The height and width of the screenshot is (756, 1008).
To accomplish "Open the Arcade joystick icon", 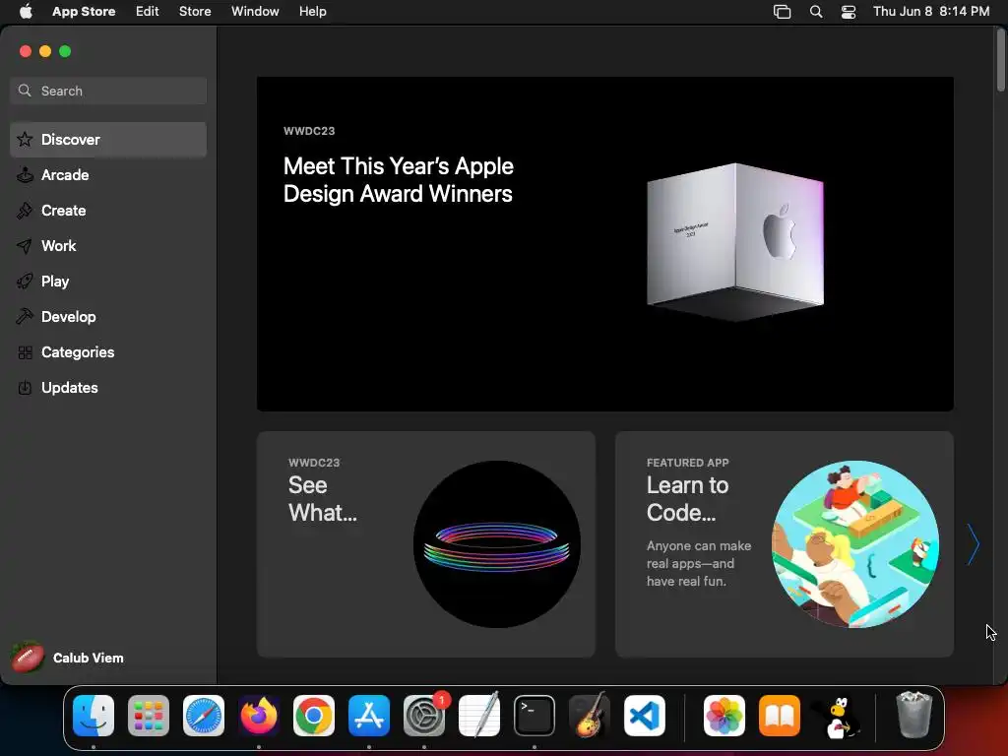I will (x=25, y=175).
